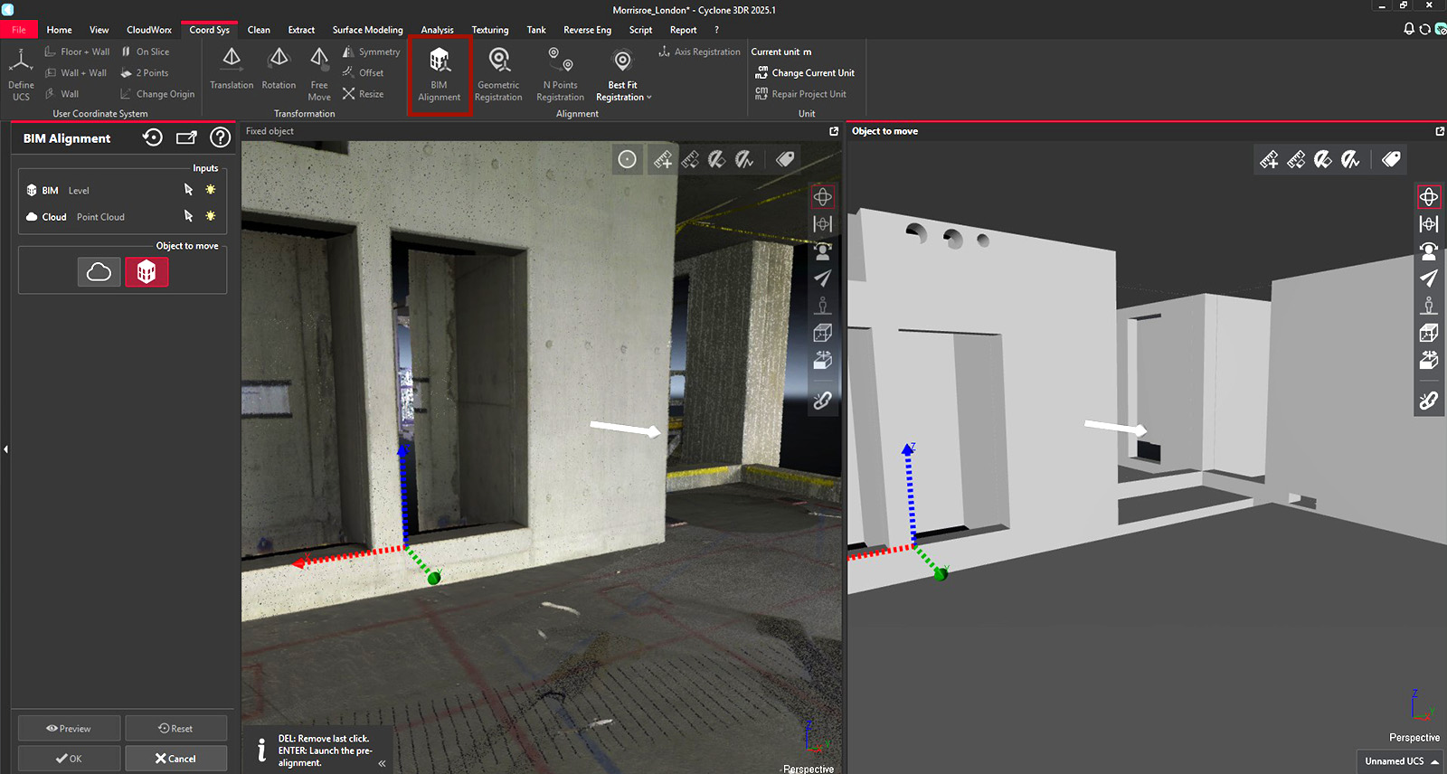Launch Geometric Registration

498,75
